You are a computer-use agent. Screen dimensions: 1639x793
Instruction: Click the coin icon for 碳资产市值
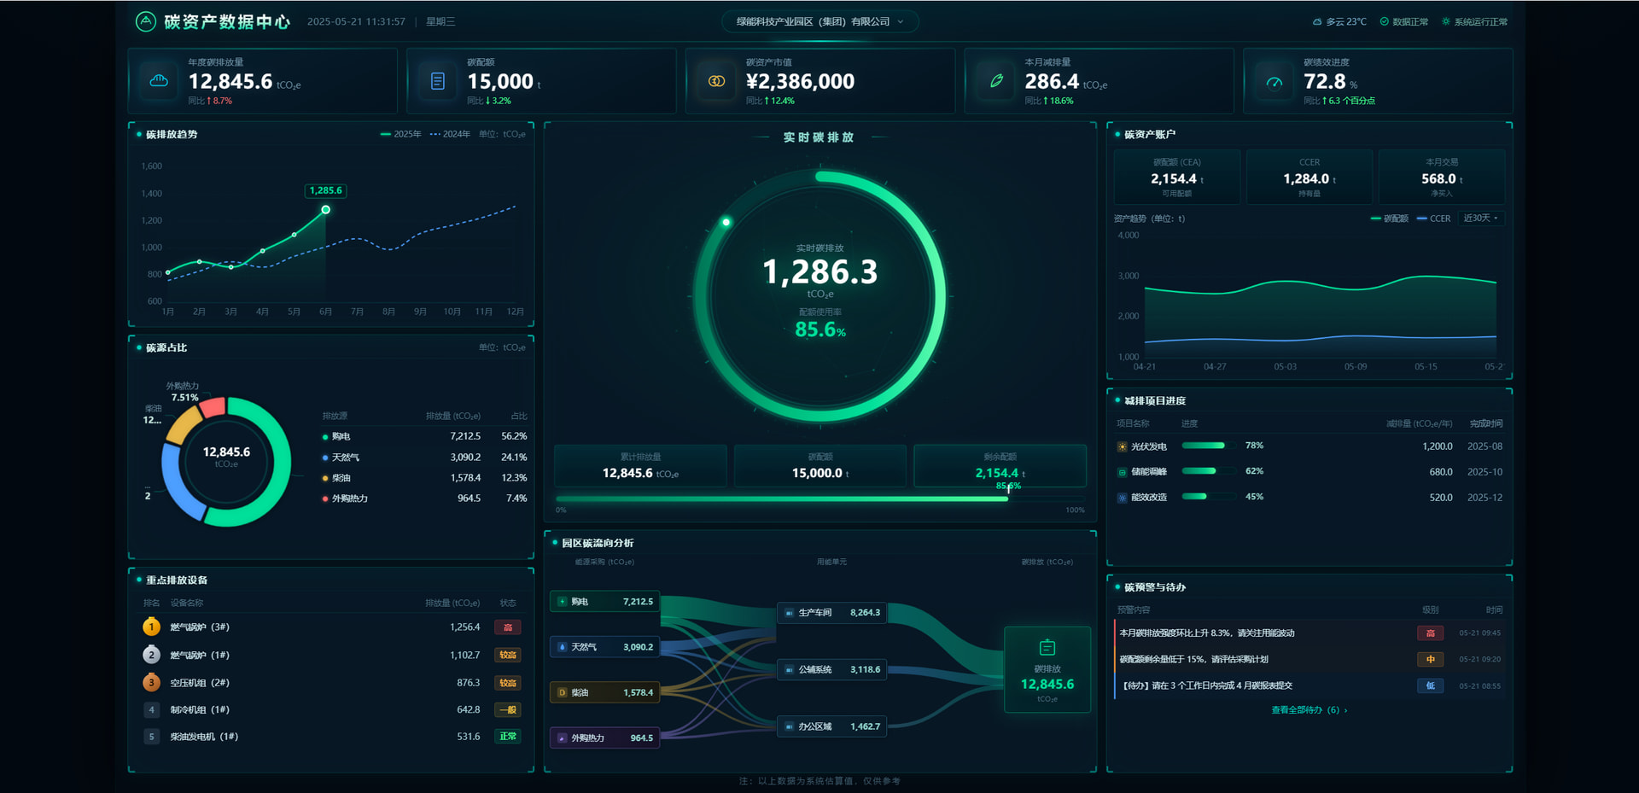coord(717,81)
